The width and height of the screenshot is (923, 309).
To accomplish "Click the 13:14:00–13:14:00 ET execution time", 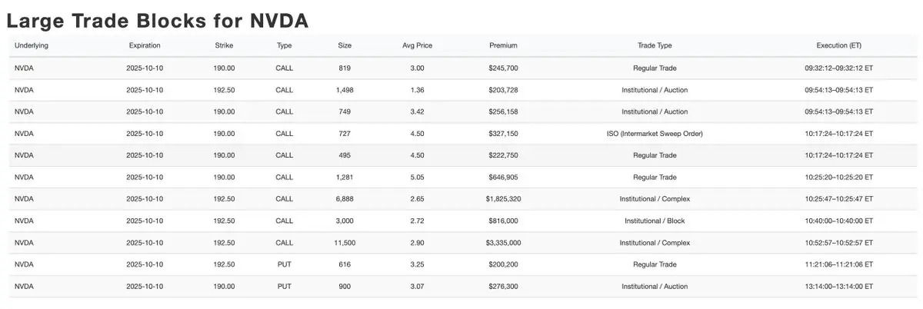I will click(x=839, y=286).
